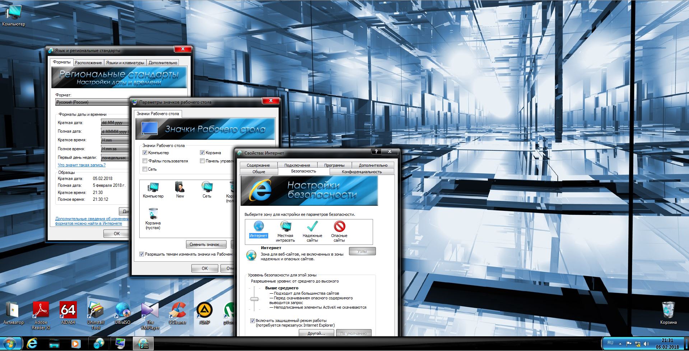This screenshot has height=351, width=689.
Task: Select the Местная интрасеть security zone
Action: pos(285,232)
